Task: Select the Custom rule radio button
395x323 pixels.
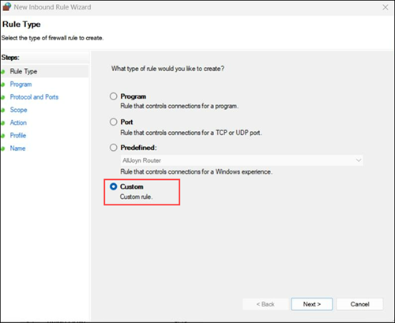Action: tap(114, 186)
